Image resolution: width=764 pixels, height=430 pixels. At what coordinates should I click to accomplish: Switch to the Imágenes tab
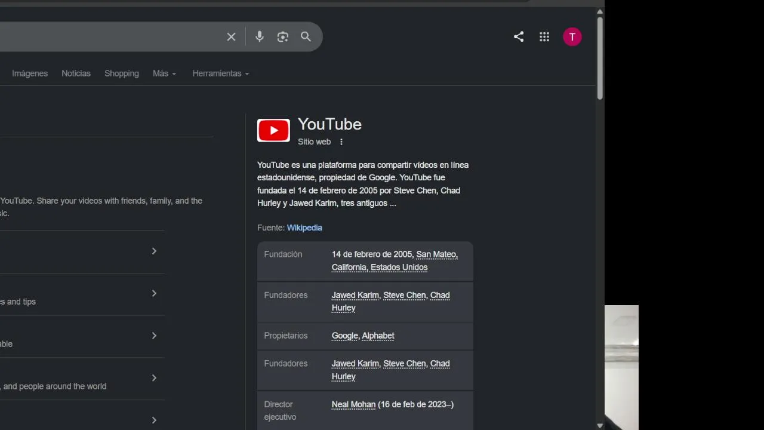pyautogui.click(x=30, y=73)
